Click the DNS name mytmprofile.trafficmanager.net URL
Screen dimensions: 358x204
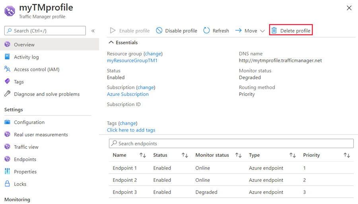(x=280, y=60)
